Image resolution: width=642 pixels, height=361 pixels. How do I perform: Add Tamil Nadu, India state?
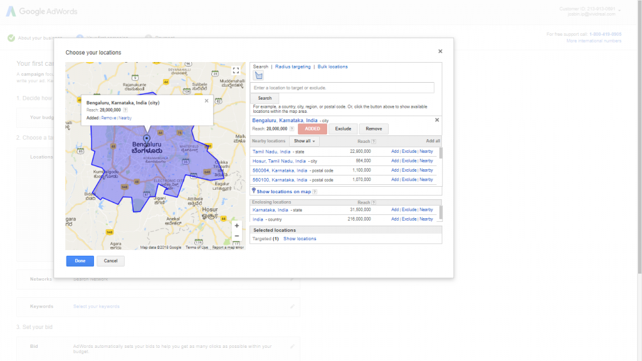(x=395, y=152)
